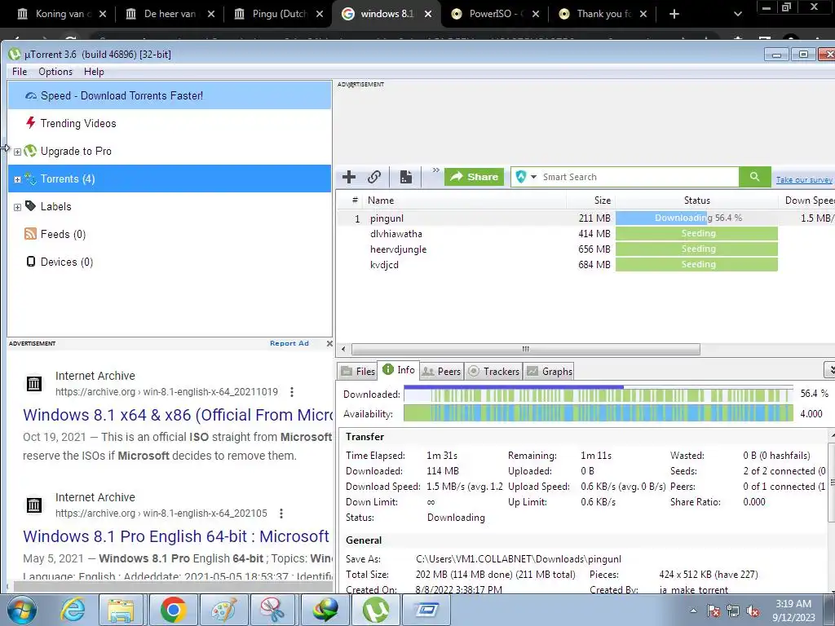Open the Take our survey link
Screen dimensions: 835x626
[803, 180]
